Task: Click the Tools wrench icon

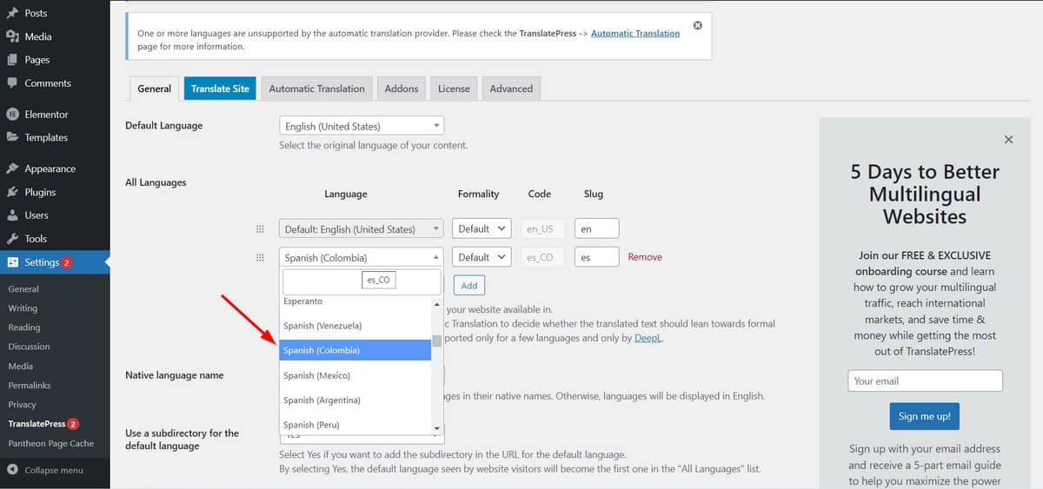Action: 12,239
